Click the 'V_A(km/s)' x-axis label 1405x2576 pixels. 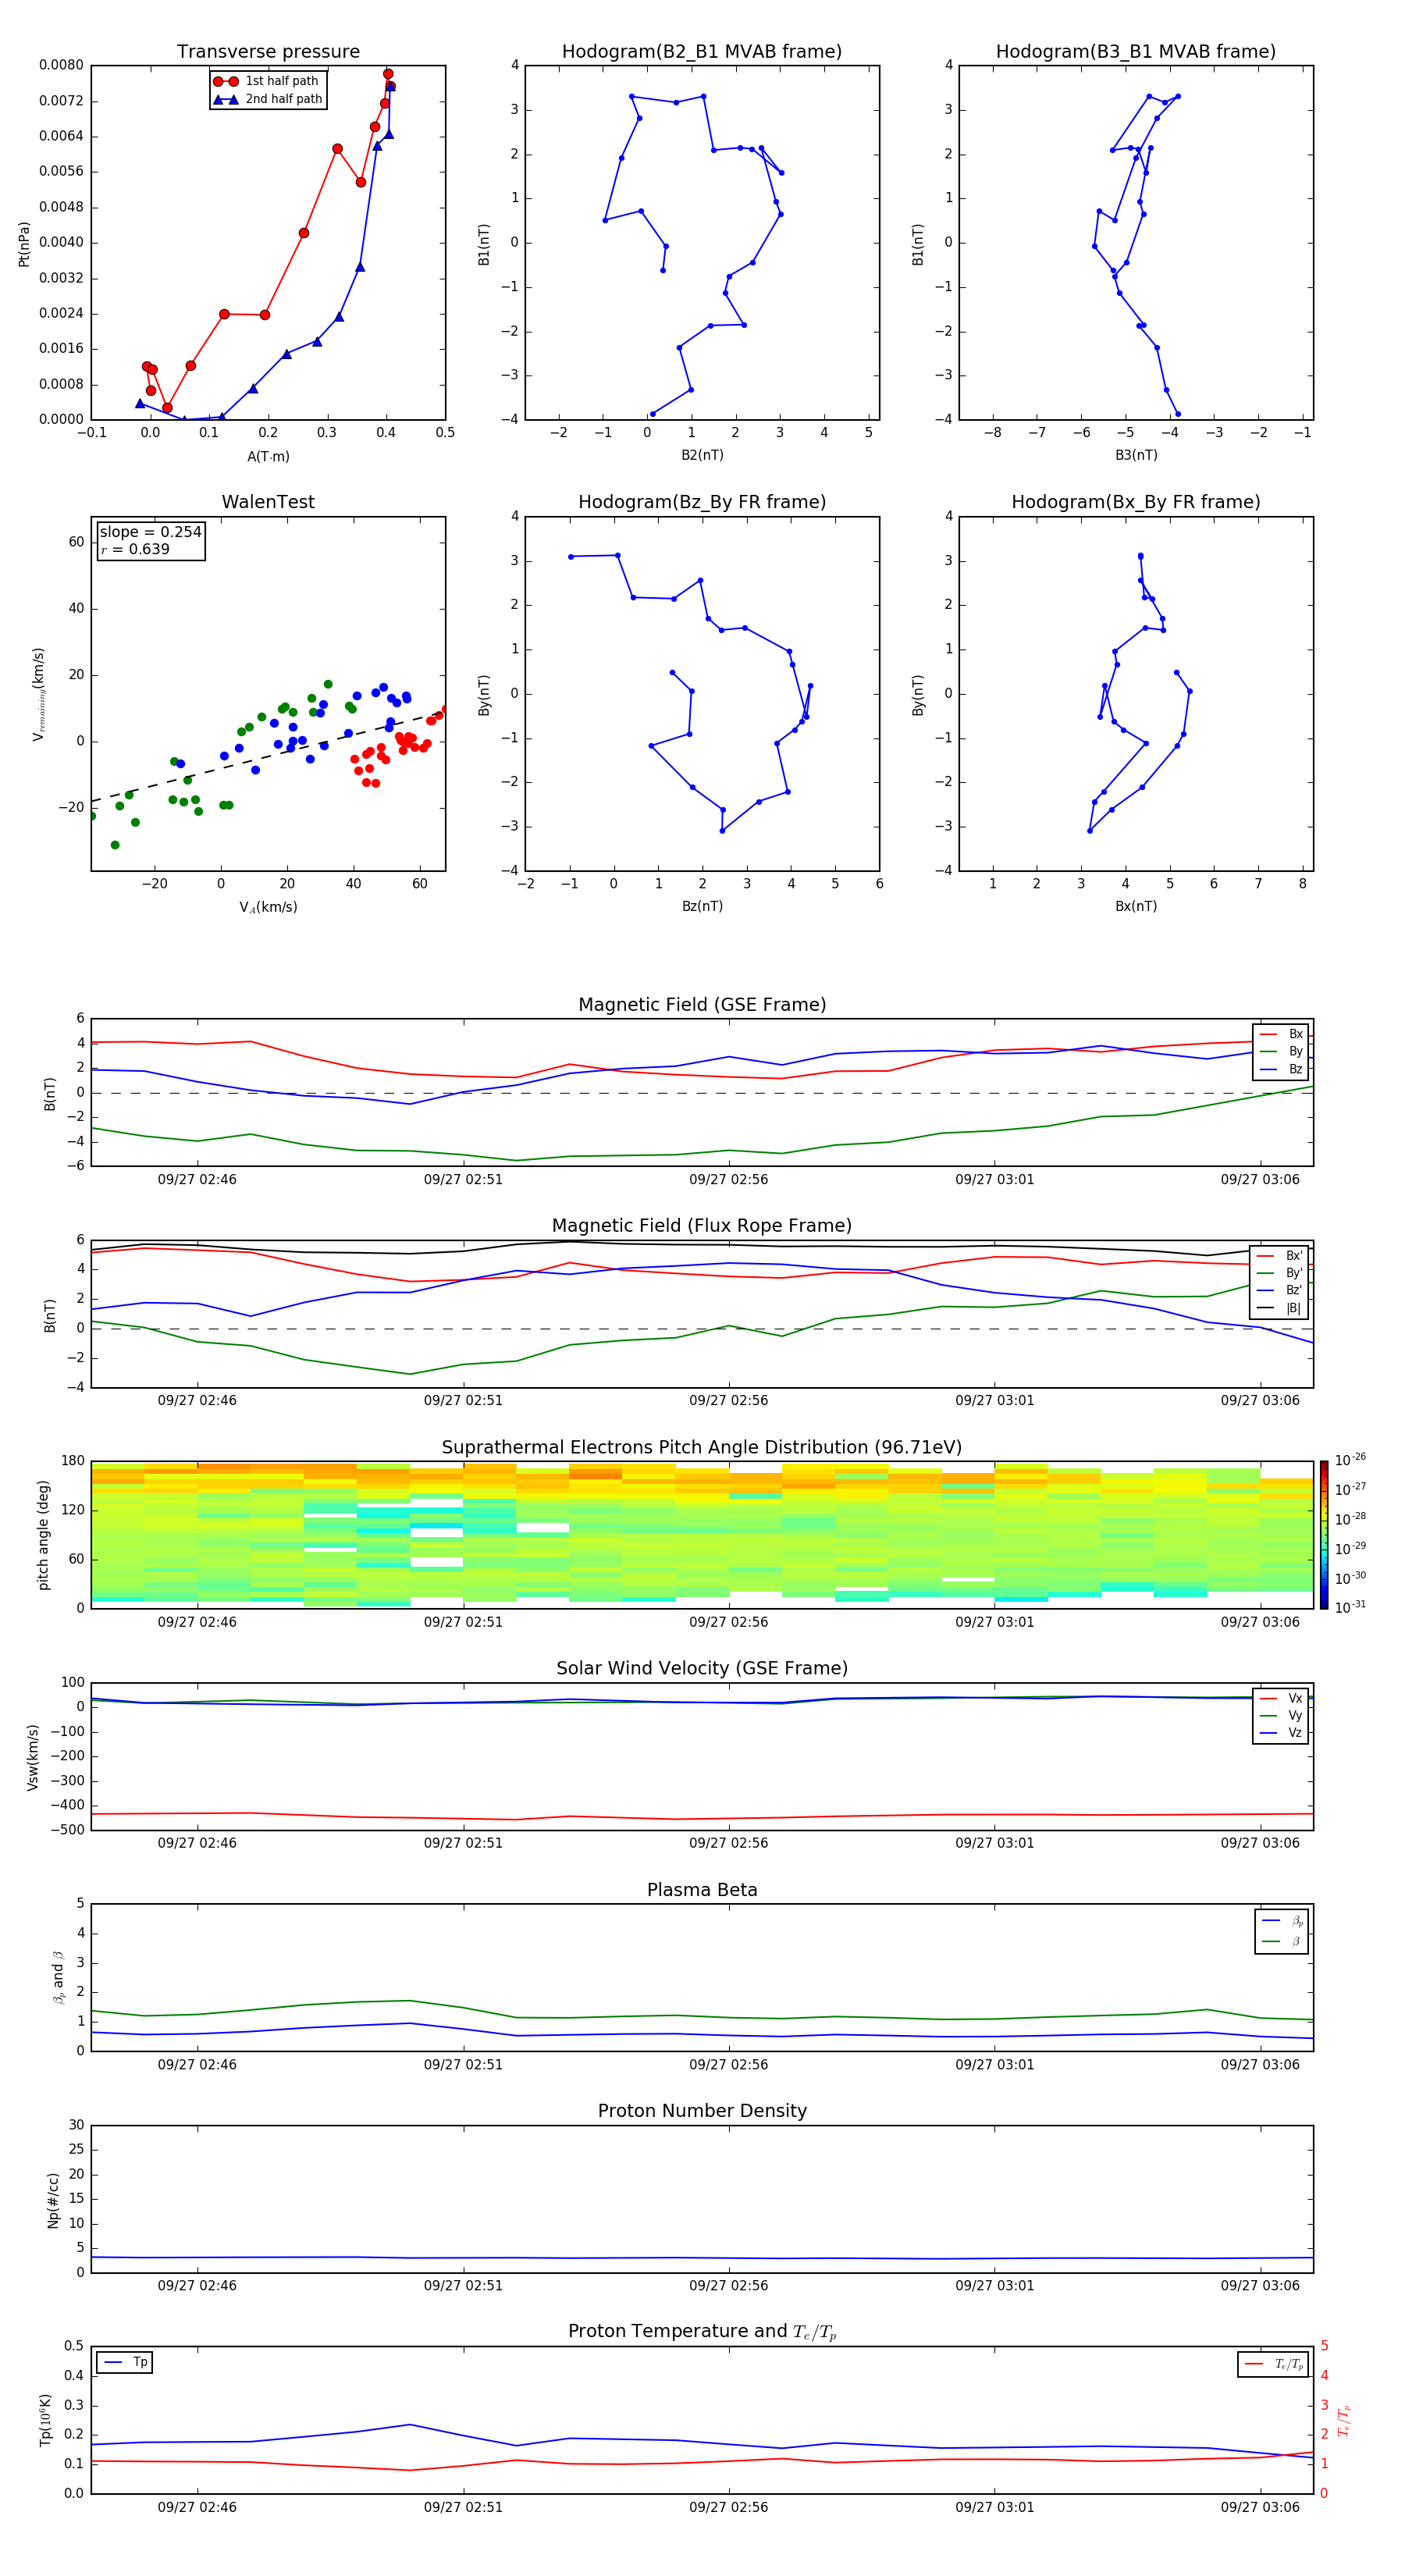[x=268, y=908]
